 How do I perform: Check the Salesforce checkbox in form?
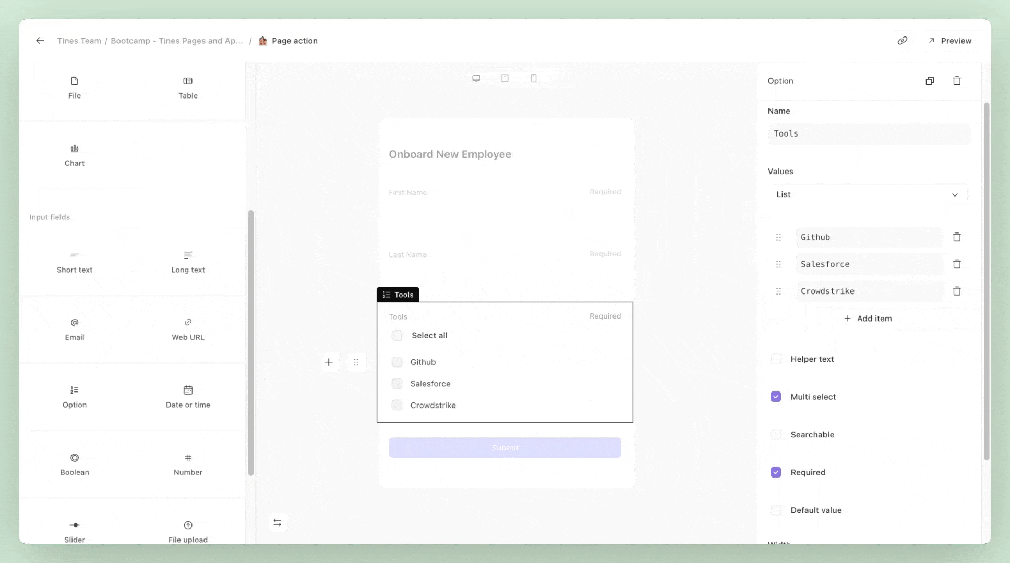point(397,384)
